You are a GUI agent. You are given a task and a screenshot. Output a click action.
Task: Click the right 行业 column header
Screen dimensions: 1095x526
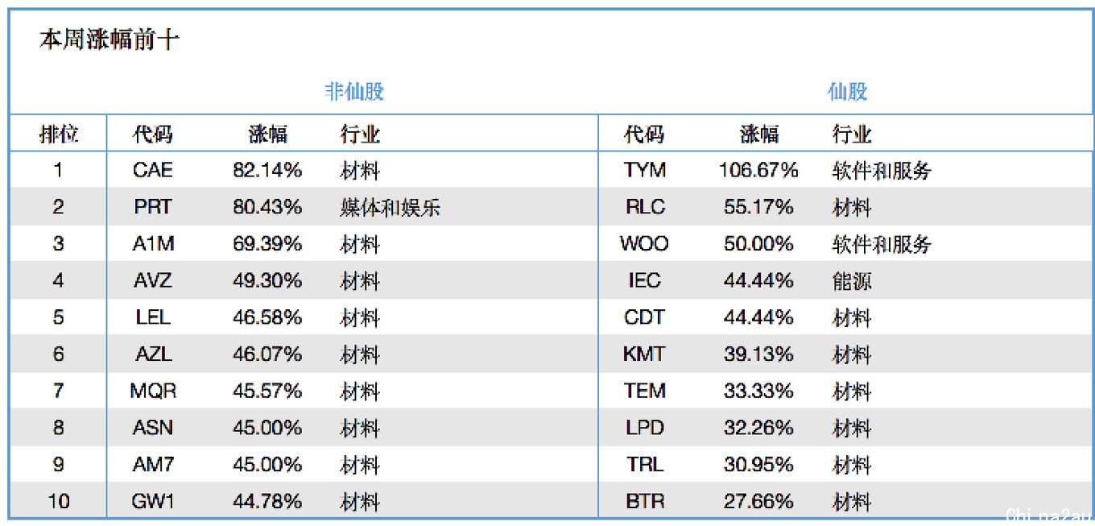(x=852, y=134)
